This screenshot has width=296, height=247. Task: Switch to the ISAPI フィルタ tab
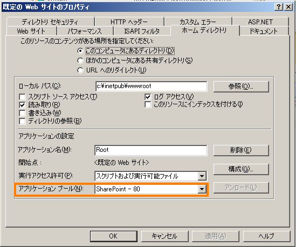pos(142,31)
